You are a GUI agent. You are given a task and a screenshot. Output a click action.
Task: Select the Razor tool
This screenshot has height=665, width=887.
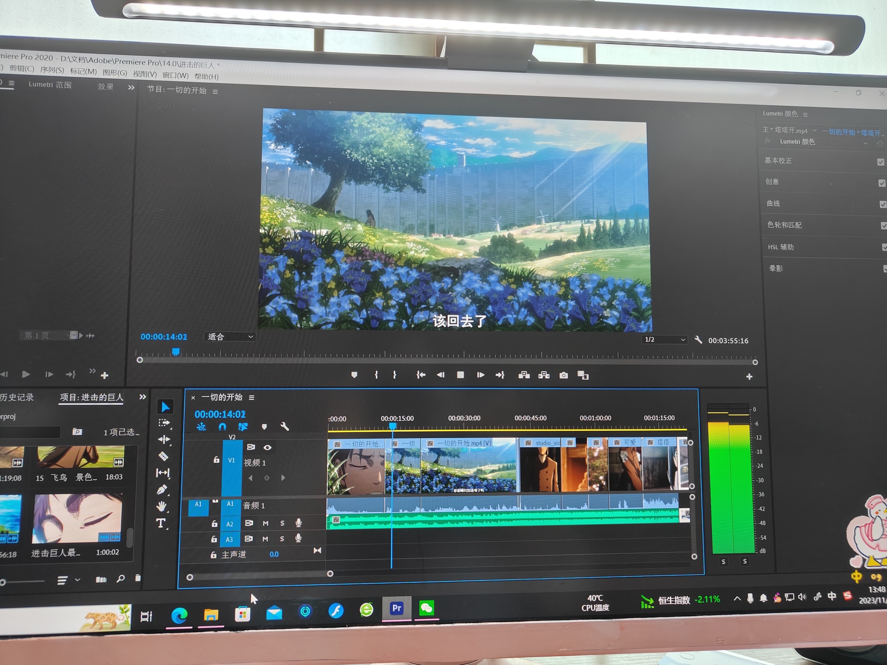(x=163, y=456)
